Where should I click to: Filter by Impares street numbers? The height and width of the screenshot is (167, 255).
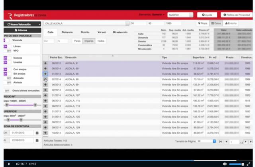(89, 41)
